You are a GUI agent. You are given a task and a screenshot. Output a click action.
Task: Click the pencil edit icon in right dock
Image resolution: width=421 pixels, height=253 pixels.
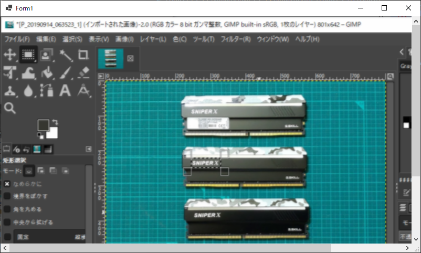click(406, 192)
